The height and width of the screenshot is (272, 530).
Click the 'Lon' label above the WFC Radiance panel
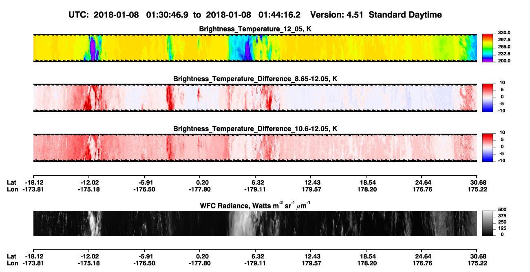pos(13,189)
